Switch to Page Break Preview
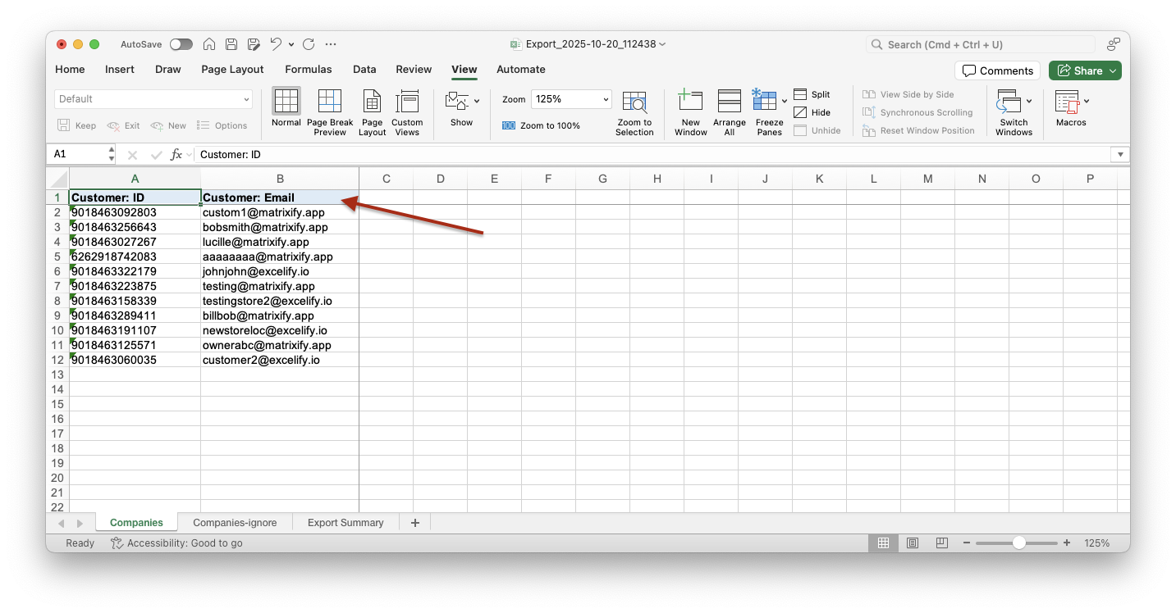Screen dimensions: 1176x613 tap(329, 101)
